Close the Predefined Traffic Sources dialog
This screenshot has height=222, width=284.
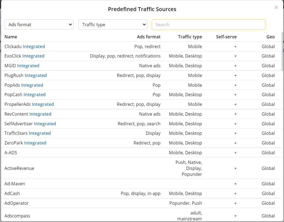(x=276, y=8)
